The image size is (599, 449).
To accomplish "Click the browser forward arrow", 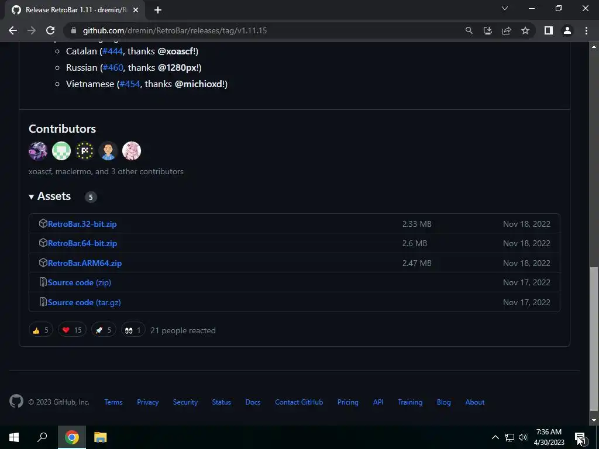I will 32,30.
